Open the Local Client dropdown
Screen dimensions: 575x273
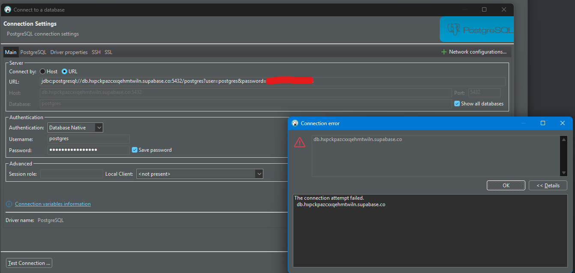[x=200, y=174]
